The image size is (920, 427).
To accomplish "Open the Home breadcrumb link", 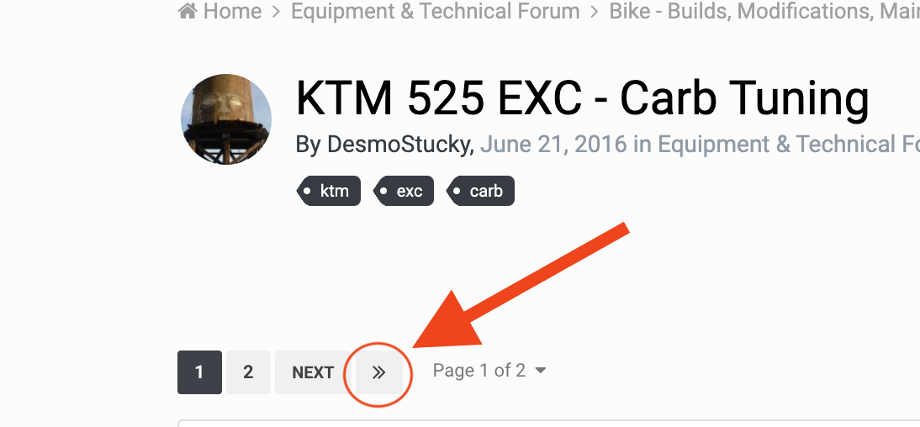I will click(x=220, y=11).
